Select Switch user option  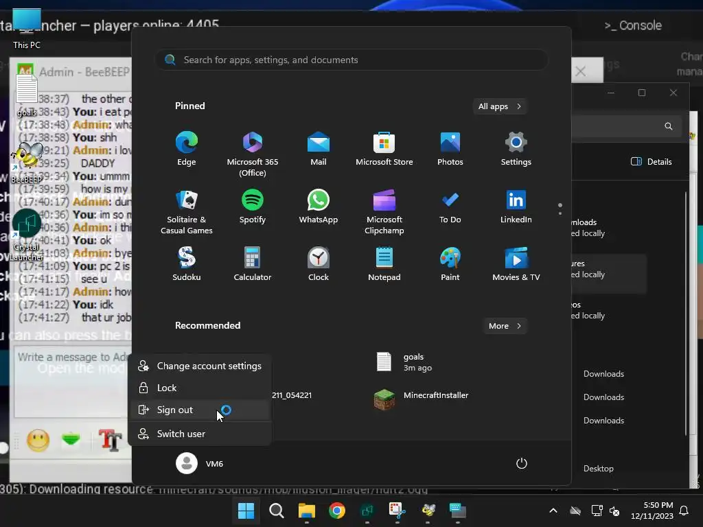200,434
